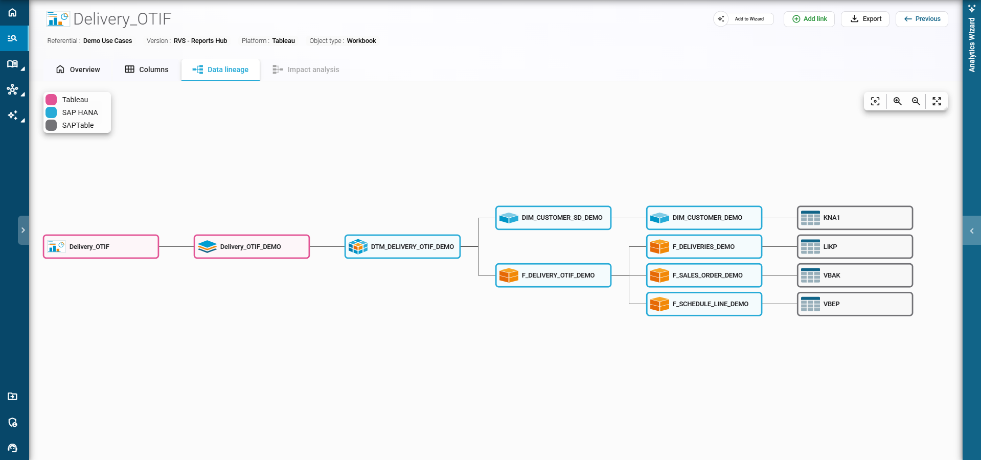
Task: Open the Home icon in the sidebar
Action: (12, 12)
